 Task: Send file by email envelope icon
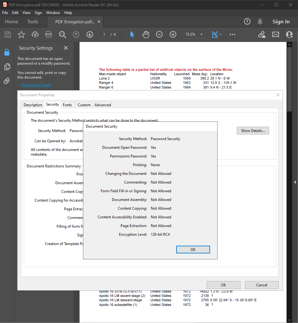(276, 34)
